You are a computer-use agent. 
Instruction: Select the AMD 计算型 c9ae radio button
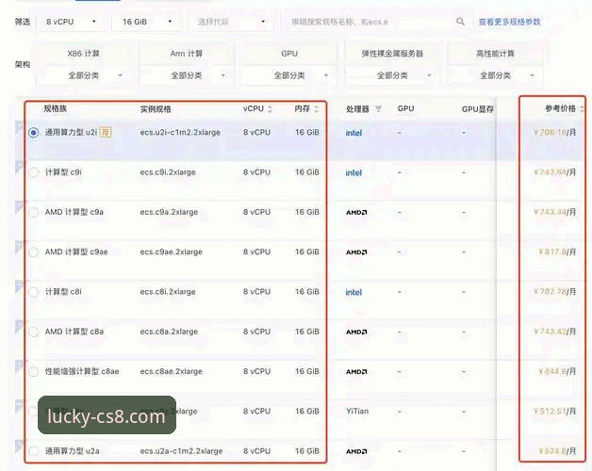[34, 252]
